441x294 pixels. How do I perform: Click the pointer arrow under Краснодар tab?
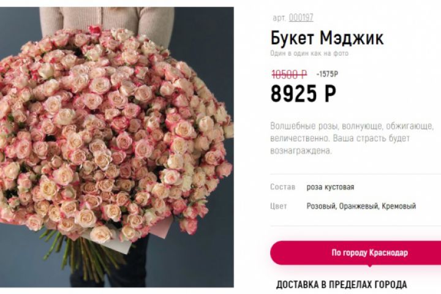click(369, 266)
